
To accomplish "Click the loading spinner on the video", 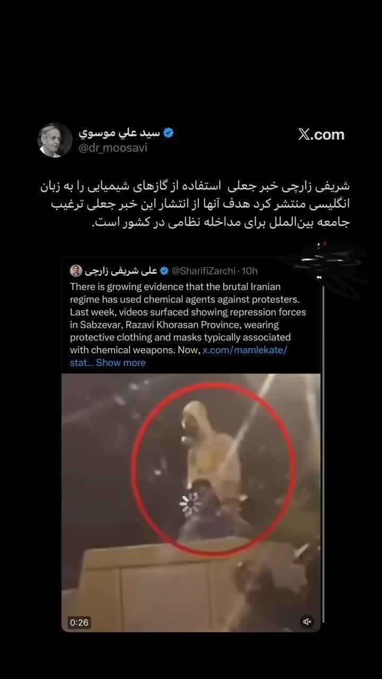I will pyautogui.click(x=190, y=503).
